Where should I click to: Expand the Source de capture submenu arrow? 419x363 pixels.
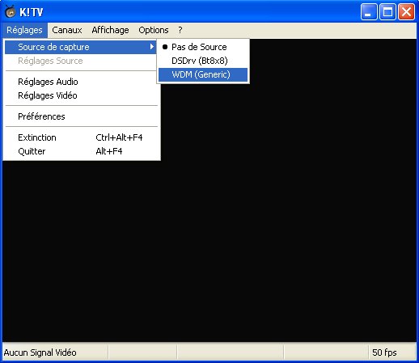152,47
